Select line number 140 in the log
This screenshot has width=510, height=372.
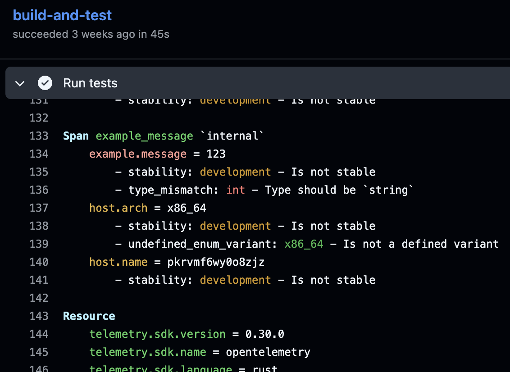pos(39,262)
